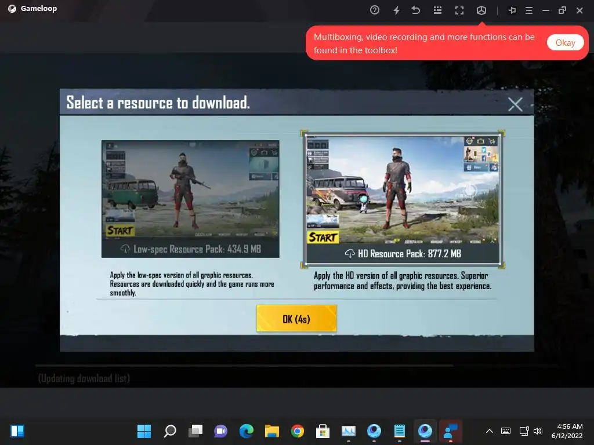Image resolution: width=594 pixels, height=445 pixels.
Task: Open the red chat app taskbar icon
Action: [450, 431]
